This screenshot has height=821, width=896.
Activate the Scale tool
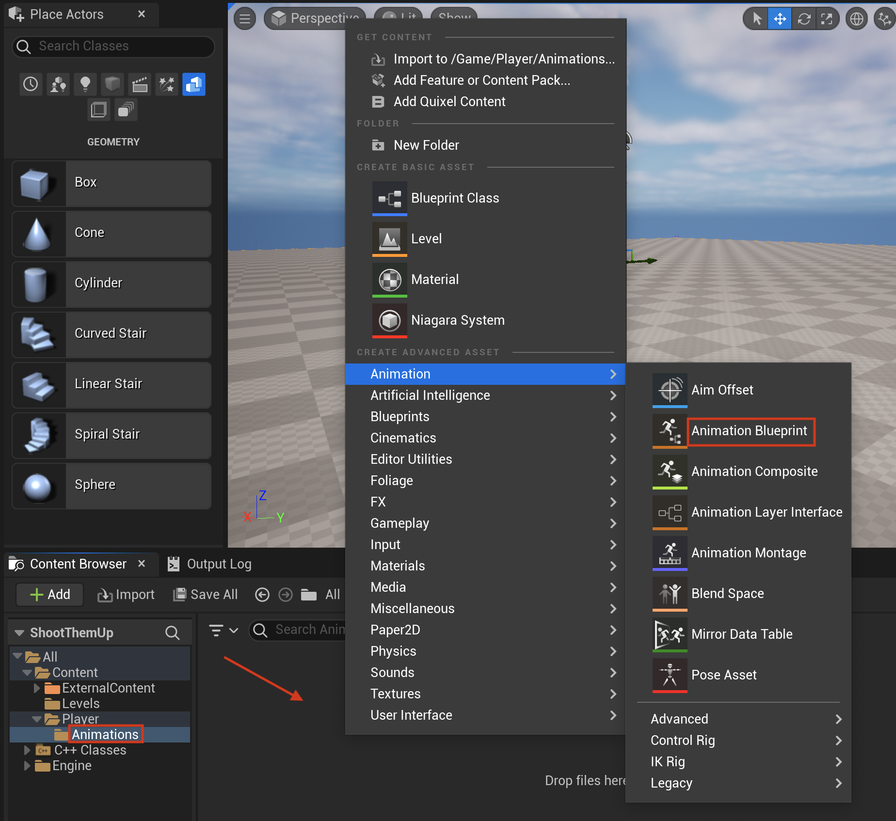click(x=827, y=19)
